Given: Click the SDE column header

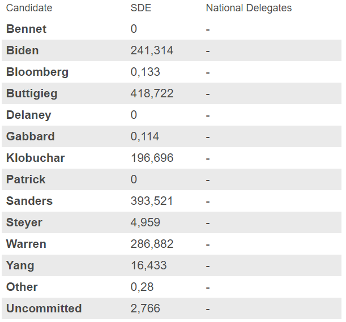Looking at the screenshot, I should [x=140, y=8].
